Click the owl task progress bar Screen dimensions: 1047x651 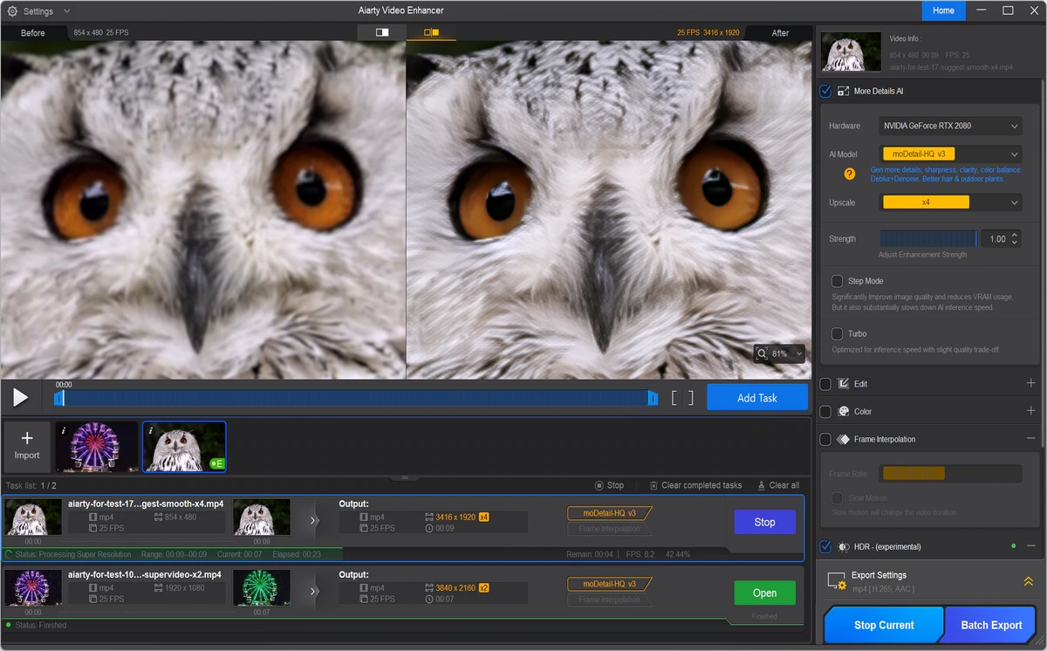402,554
